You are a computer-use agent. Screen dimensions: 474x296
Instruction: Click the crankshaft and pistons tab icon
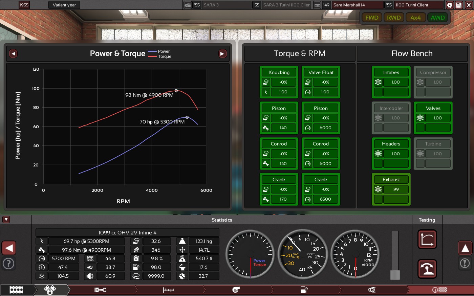pos(100,290)
